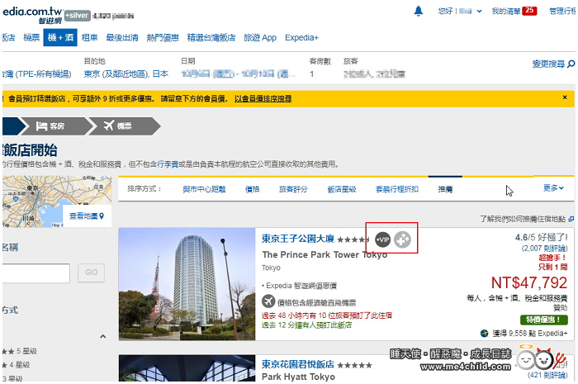Open the 租車 navigation tab
The height and width of the screenshot is (384, 578).
click(89, 38)
